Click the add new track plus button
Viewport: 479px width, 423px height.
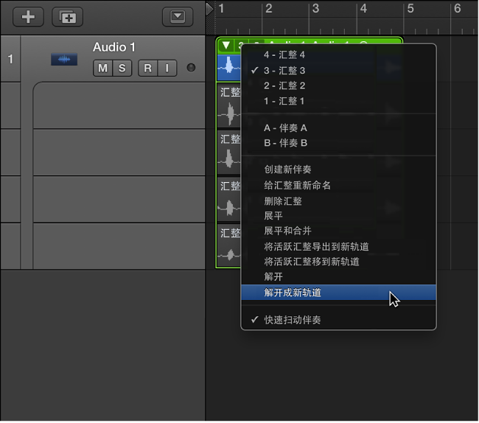coord(28,17)
